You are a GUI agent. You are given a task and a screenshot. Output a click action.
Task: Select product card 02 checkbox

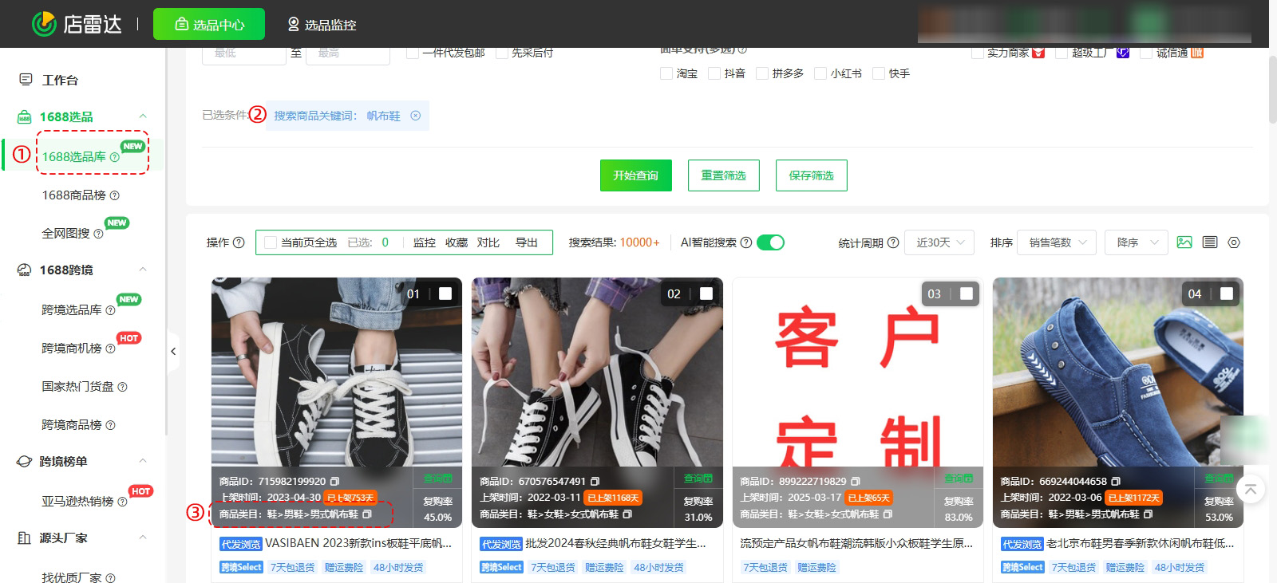click(x=706, y=293)
